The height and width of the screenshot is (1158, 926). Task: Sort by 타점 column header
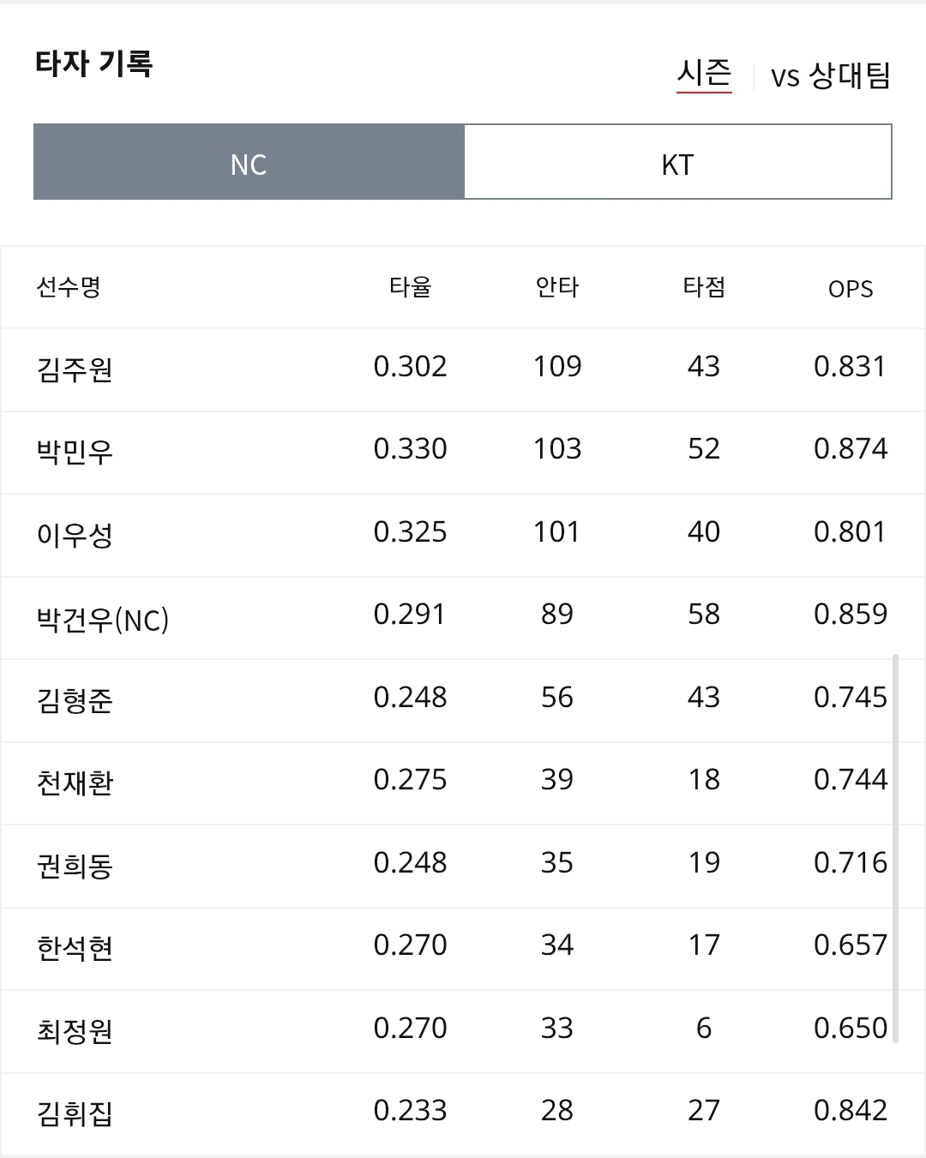(704, 287)
